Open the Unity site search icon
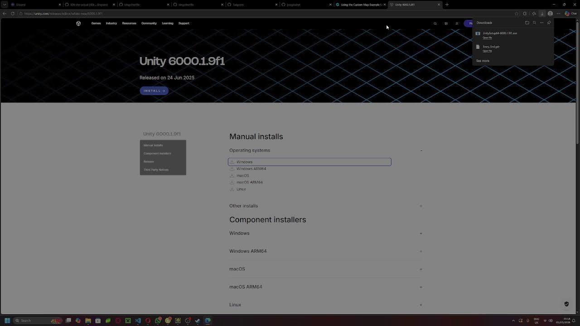 [x=435, y=24]
